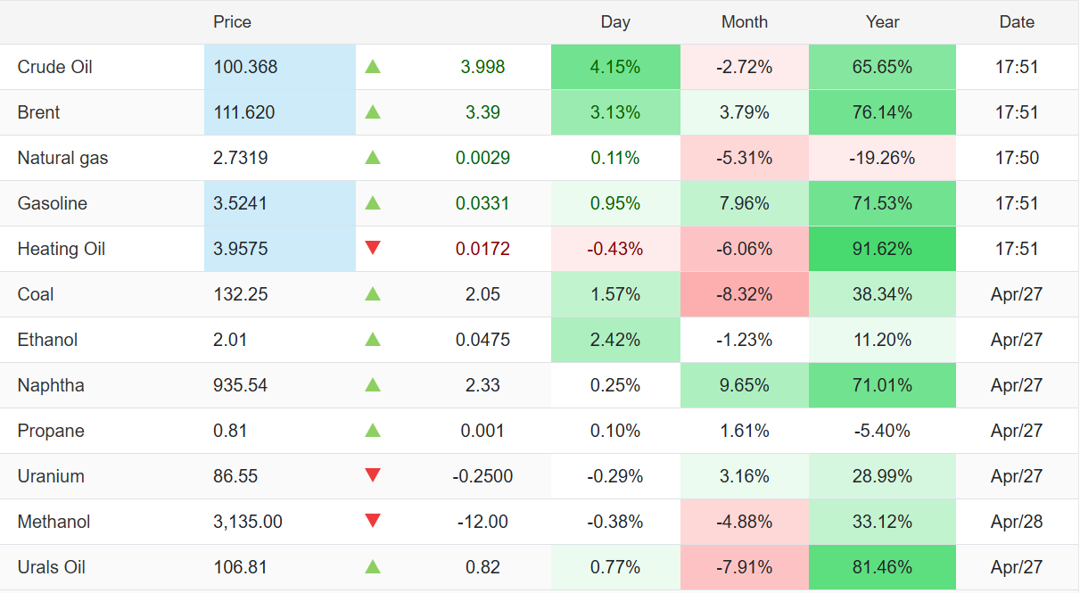Click the green up arrow beside Brent
This screenshot has width=1080, height=593.
pyautogui.click(x=373, y=112)
